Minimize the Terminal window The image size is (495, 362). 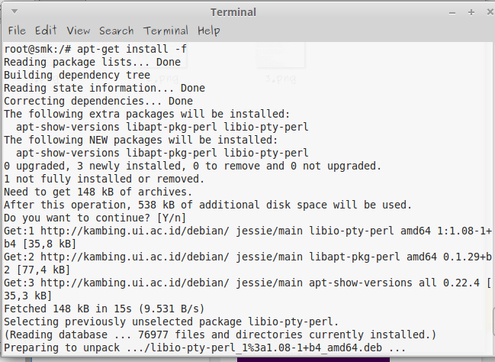coord(453,12)
